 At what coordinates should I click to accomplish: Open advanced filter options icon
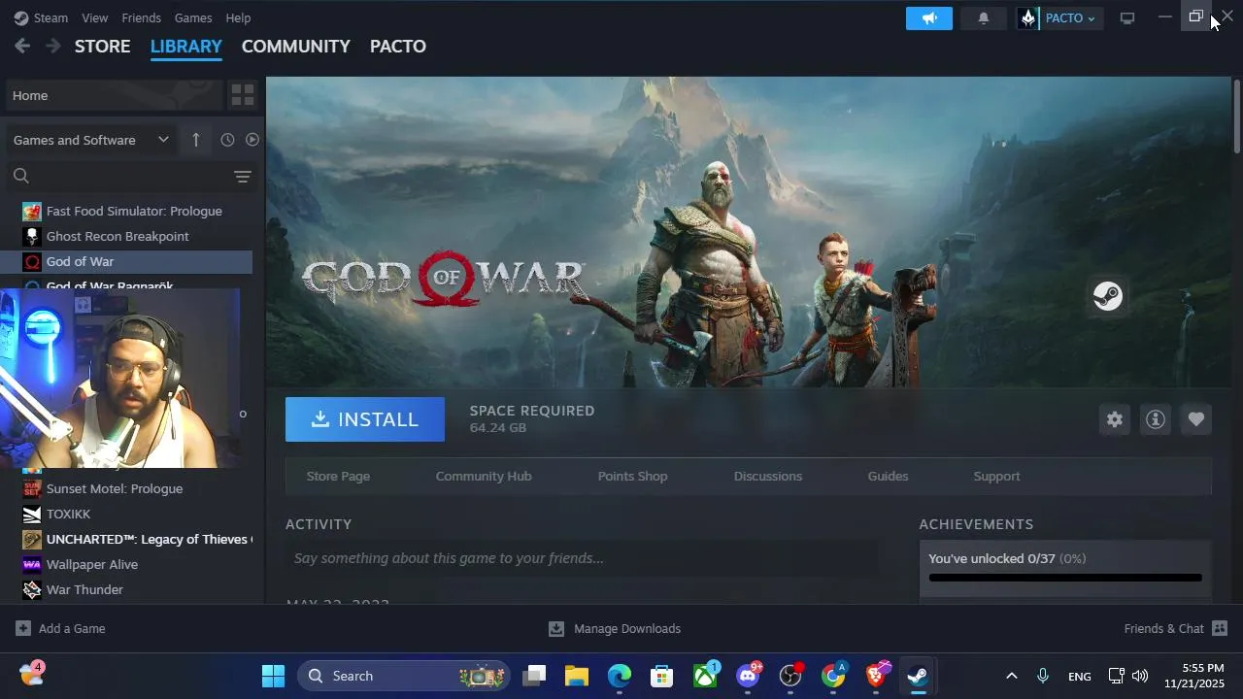243,177
